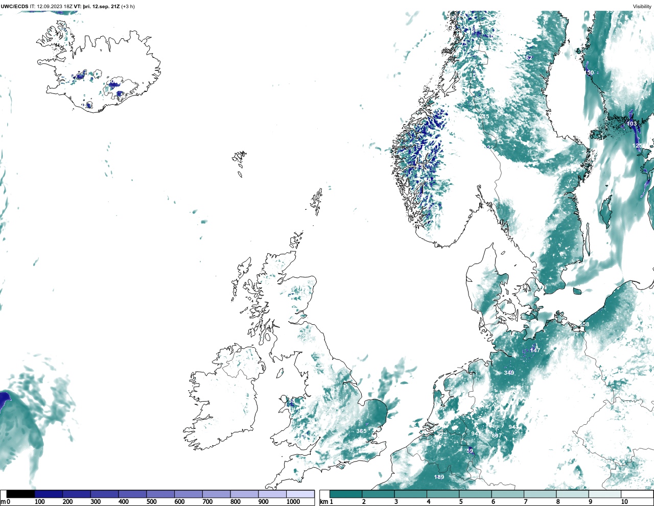Select the "UWC/ECDS" header text
The height and width of the screenshot is (506, 654).
pyautogui.click(x=14, y=7)
